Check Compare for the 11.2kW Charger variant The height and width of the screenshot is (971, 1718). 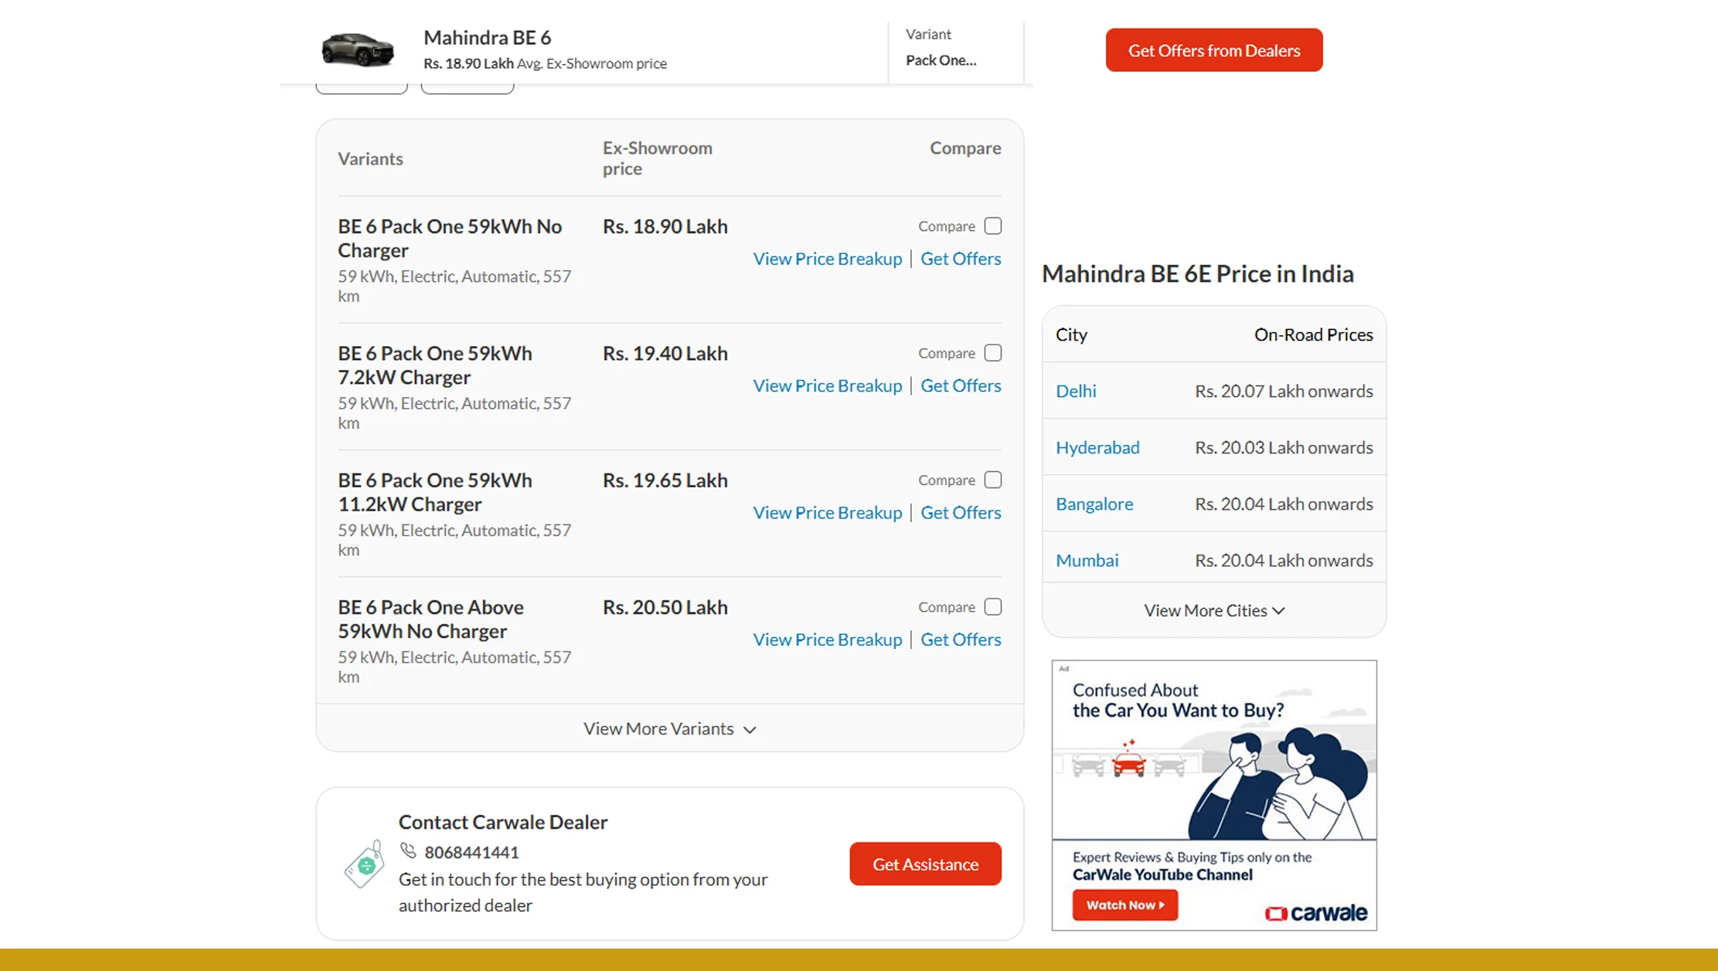coord(993,479)
